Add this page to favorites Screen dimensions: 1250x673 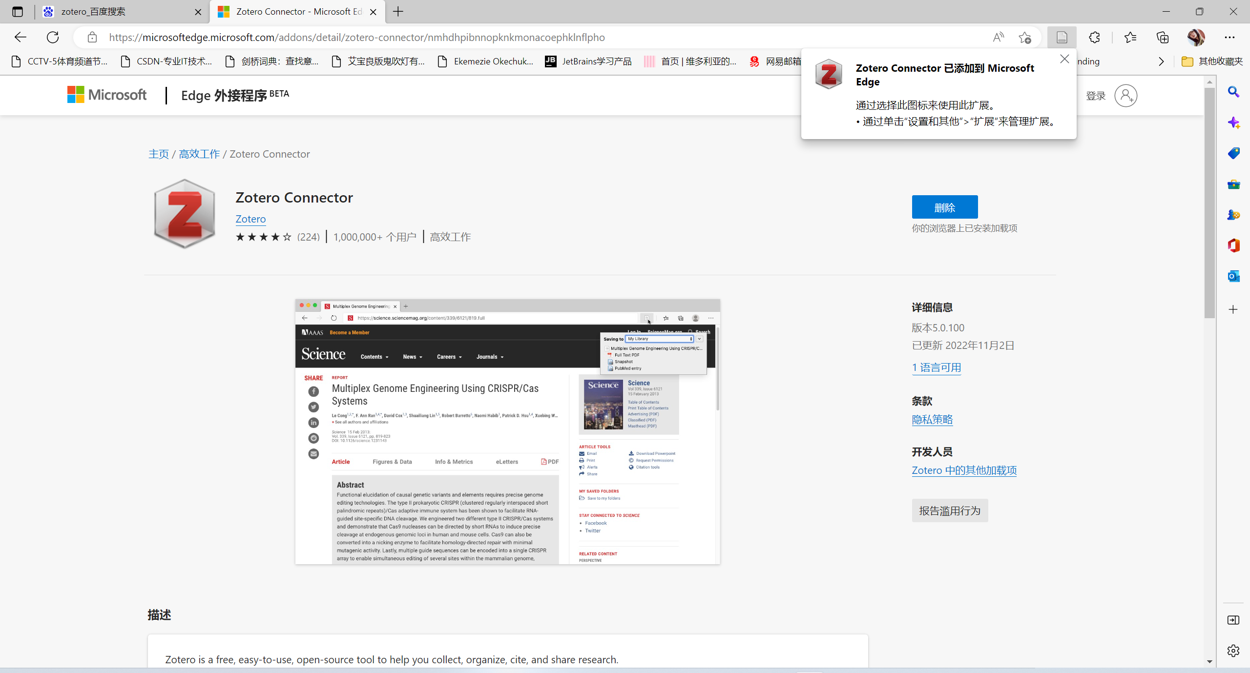point(1025,38)
